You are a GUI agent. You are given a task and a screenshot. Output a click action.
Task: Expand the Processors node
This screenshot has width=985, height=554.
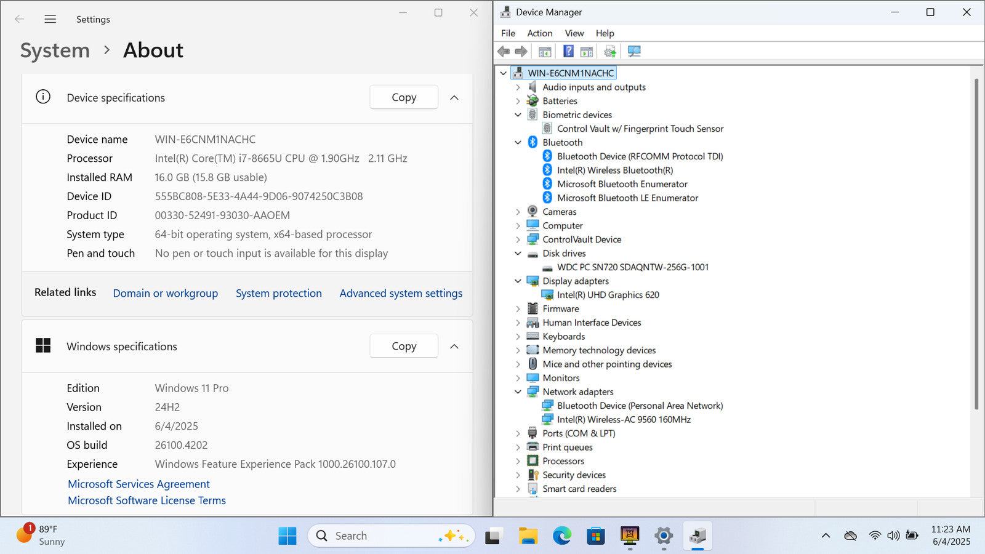point(518,461)
